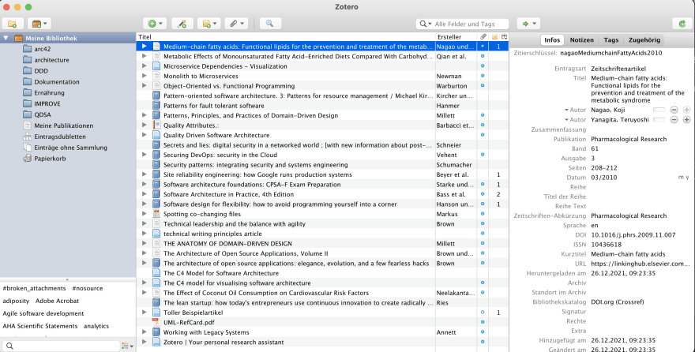Viewport: 695px width, 352px height.
Task: Click the attachment paperclip column header
Action: coord(483,37)
